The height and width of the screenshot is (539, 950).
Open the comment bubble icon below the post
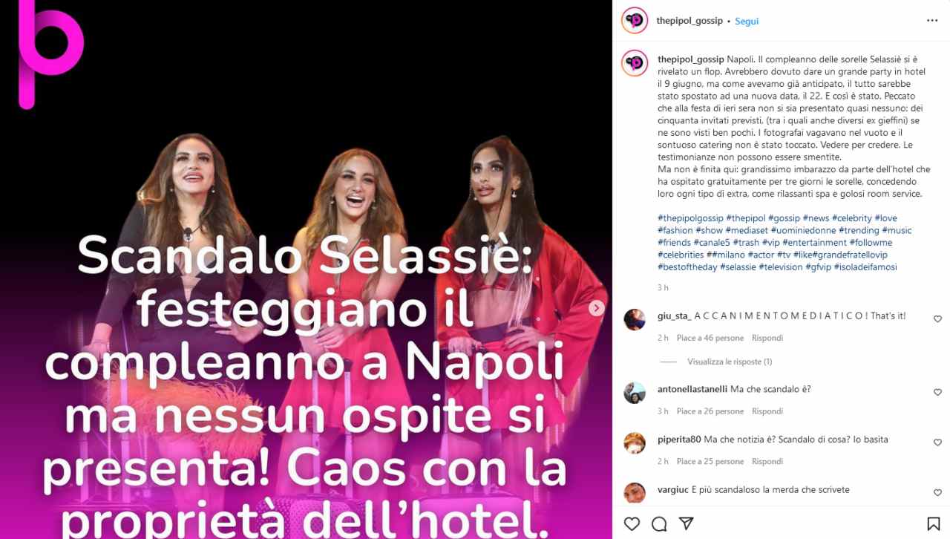point(659,524)
